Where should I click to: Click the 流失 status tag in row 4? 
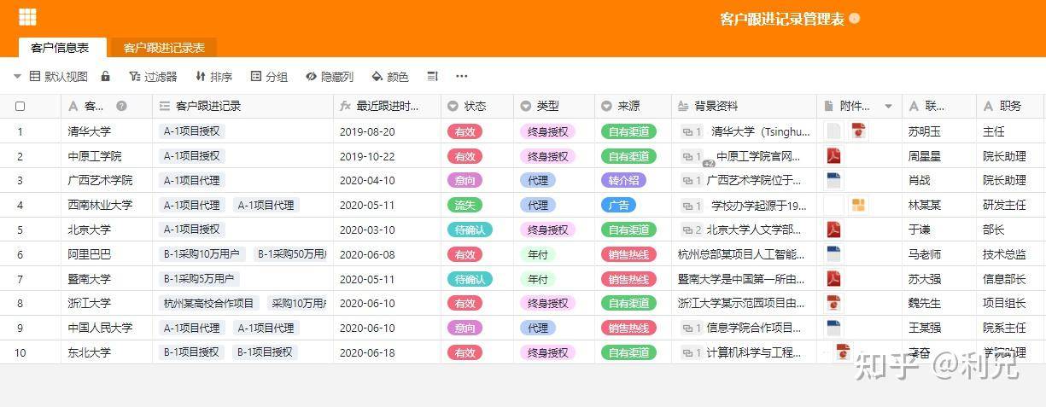(464, 205)
